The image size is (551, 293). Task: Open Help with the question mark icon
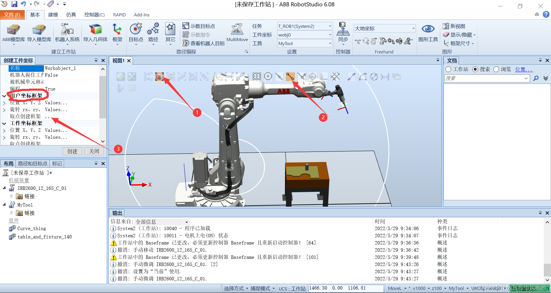(546, 14)
